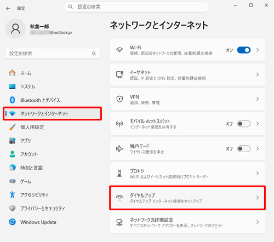The height and width of the screenshot is (242, 274).
Task: Click the Accounts person icon in the sidebar
Action: click(12, 154)
